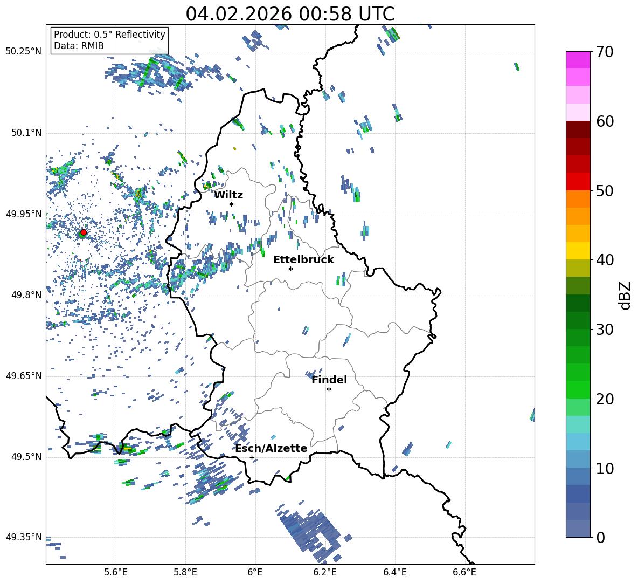Click the 49.35°N latitude tick label
This screenshot has width=638, height=583.
pyautogui.click(x=24, y=537)
